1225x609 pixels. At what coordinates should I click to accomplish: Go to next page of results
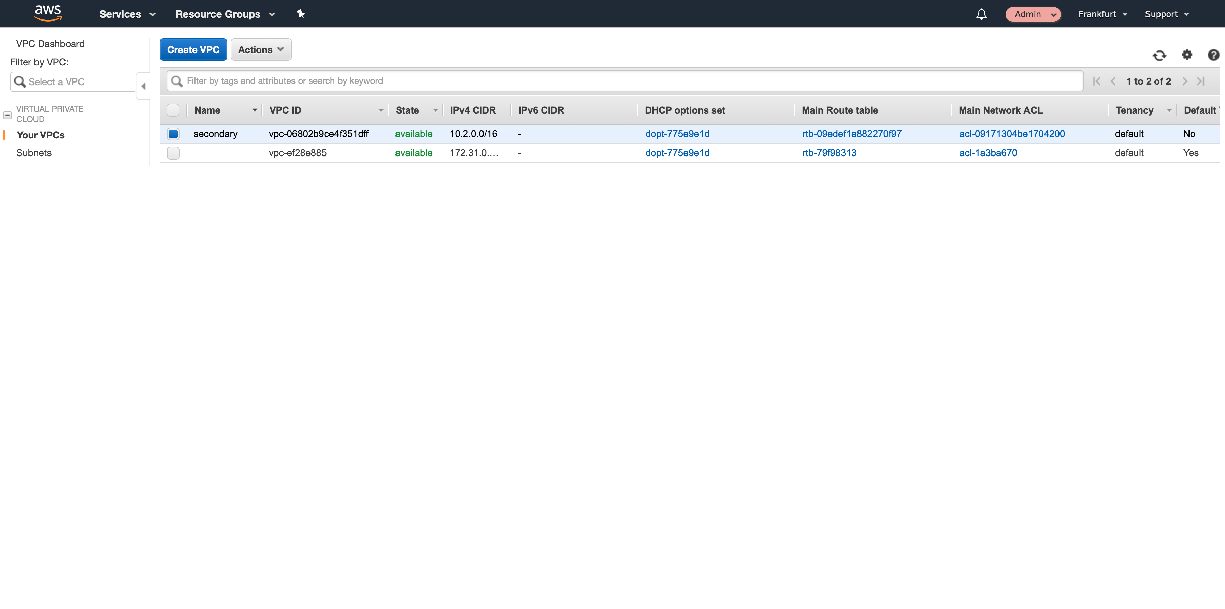point(1185,81)
